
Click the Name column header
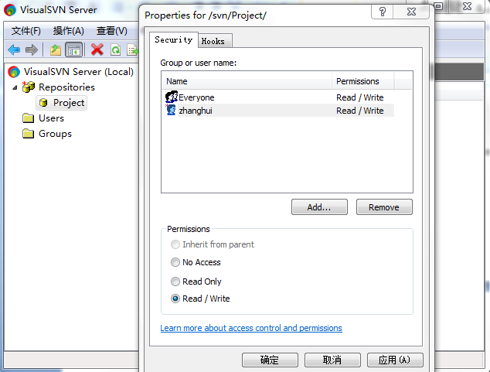pos(247,81)
